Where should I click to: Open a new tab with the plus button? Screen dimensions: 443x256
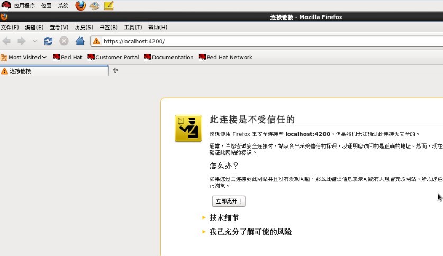click(115, 70)
